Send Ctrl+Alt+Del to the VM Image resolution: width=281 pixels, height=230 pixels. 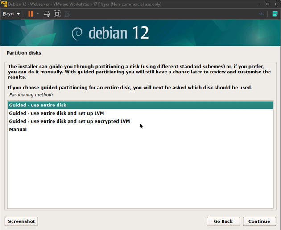[46, 14]
